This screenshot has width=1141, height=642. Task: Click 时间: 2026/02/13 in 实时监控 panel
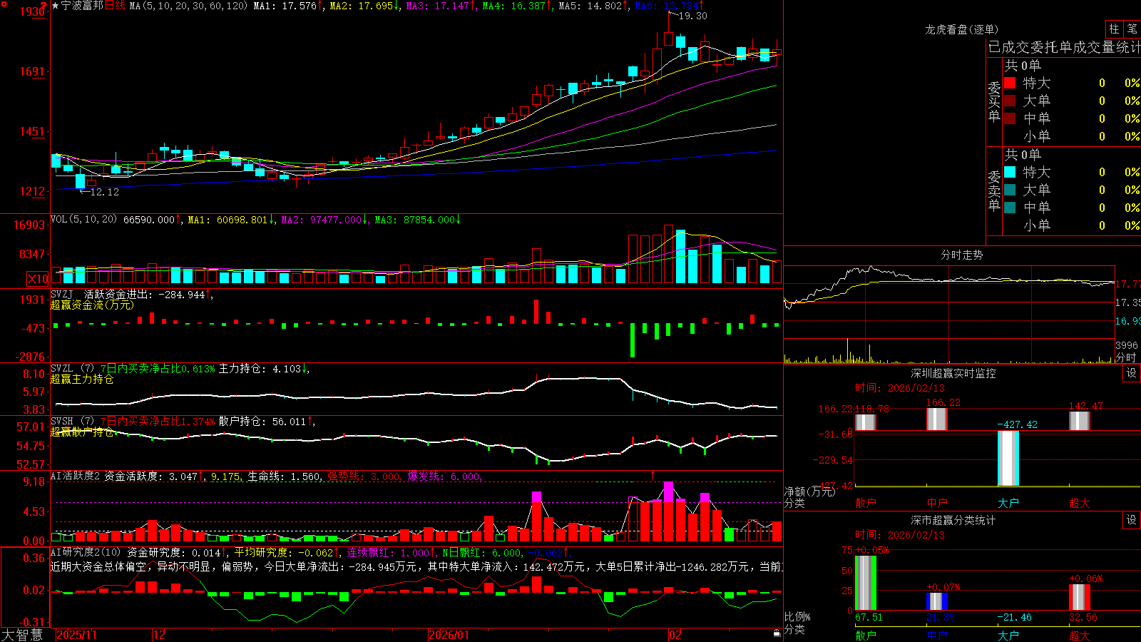pyautogui.click(x=900, y=388)
